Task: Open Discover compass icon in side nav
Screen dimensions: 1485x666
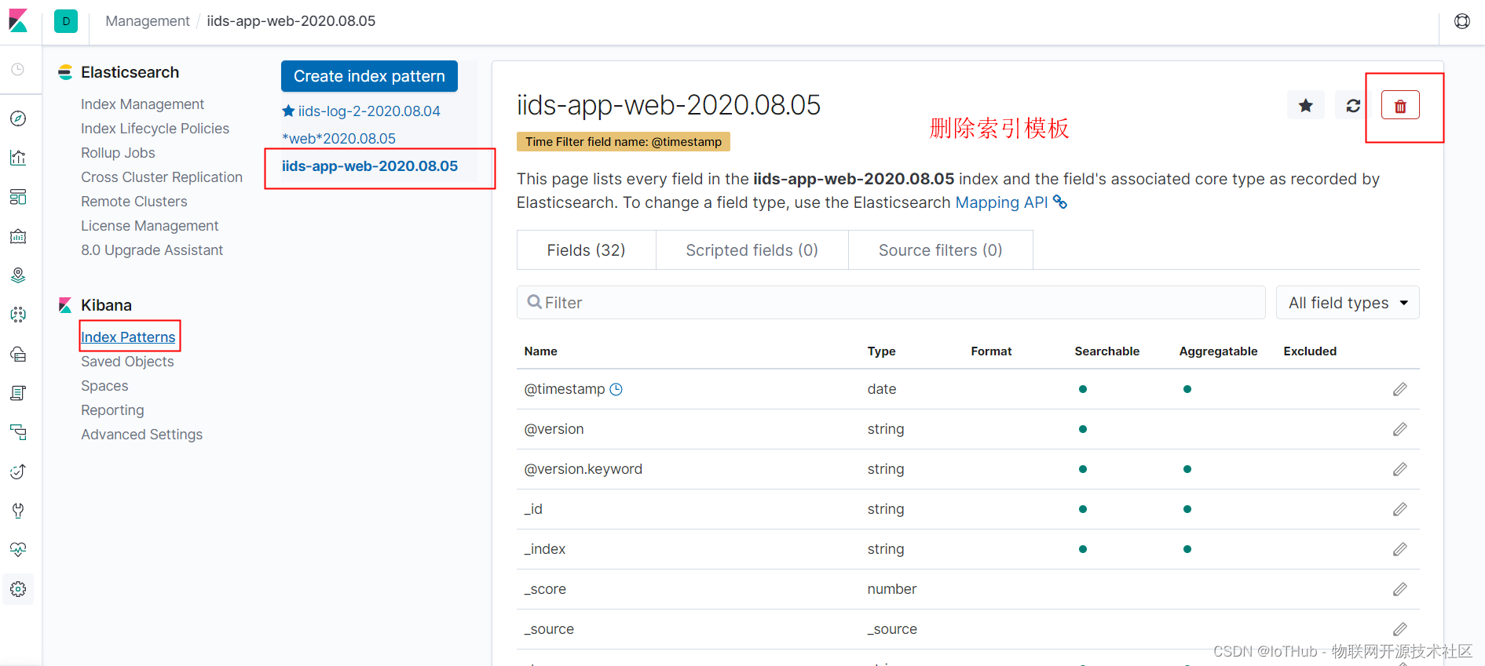Action: pyautogui.click(x=18, y=118)
